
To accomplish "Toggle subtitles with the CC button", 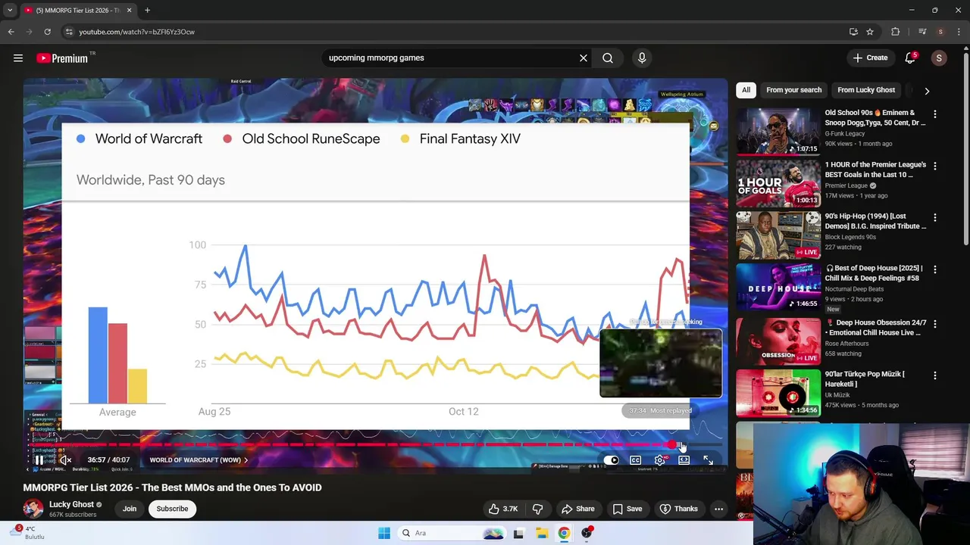I will [636, 459].
